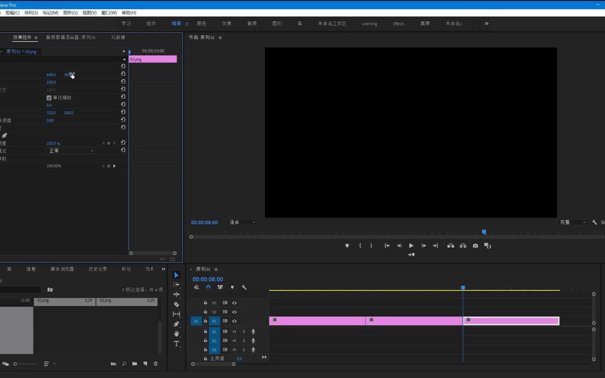
Task: Click the 640.0 position value field
Action: pyautogui.click(x=51, y=75)
